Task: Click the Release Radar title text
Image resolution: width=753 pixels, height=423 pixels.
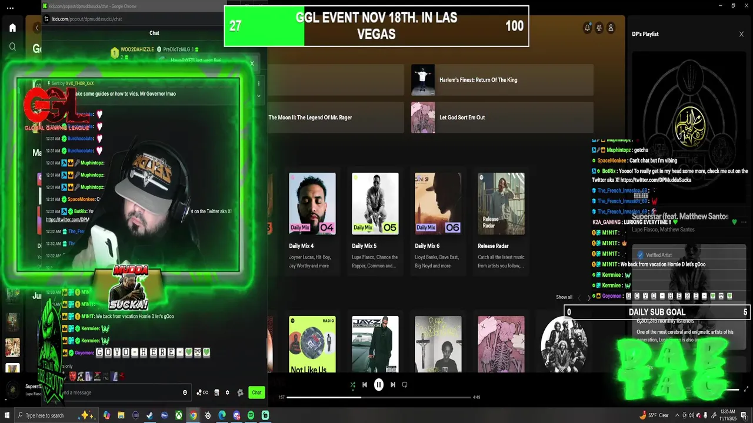Action: [493, 246]
